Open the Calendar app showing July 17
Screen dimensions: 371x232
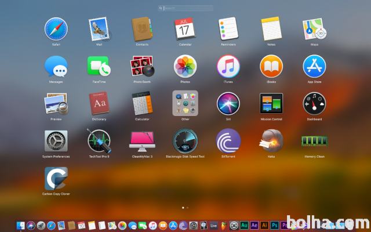pos(185,29)
